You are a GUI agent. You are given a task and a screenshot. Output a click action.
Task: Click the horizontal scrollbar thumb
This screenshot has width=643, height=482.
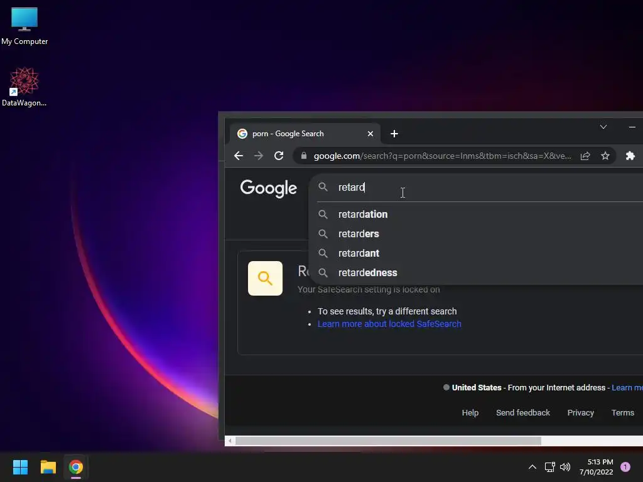pos(388,441)
